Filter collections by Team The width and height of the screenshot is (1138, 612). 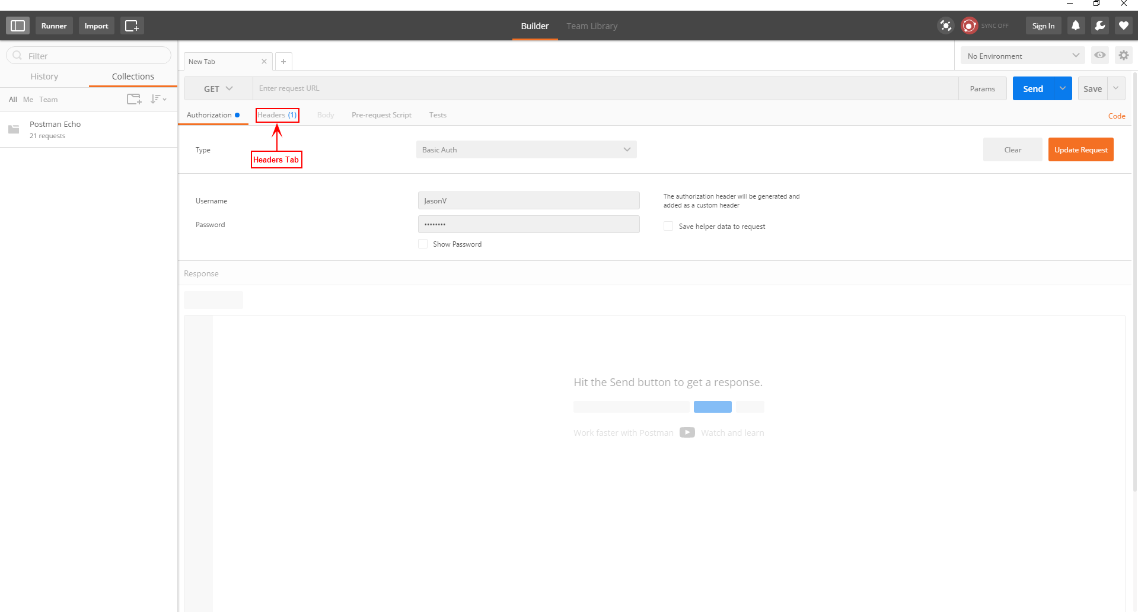pos(49,100)
